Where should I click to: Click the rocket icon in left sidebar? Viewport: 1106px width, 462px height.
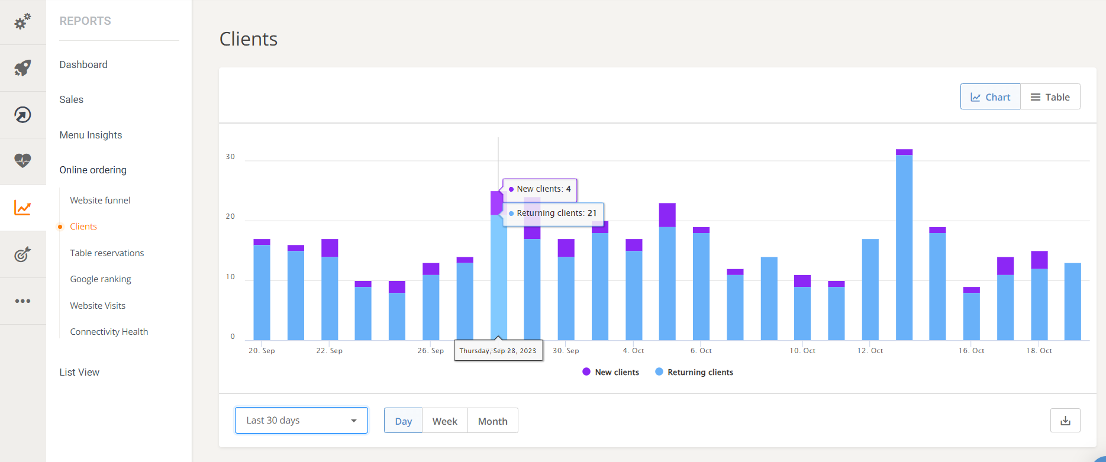pos(22,68)
